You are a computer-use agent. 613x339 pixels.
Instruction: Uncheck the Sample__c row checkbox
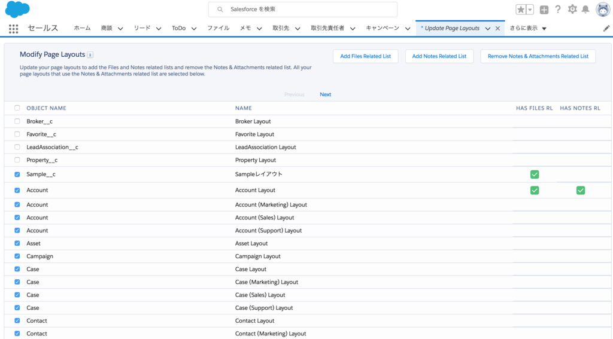[17, 175]
